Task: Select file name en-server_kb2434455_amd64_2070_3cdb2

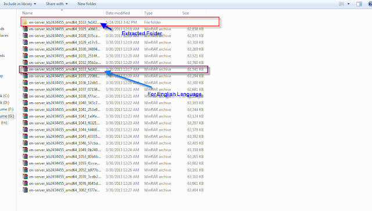Action: [x=65, y=177]
